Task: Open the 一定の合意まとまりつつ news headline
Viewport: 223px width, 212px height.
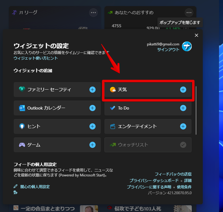Action: coord(48,209)
